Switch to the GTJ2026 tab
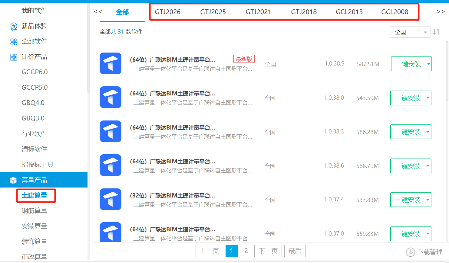 (168, 12)
